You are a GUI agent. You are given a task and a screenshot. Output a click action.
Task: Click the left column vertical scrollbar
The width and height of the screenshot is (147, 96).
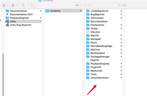[x=3, y=75]
